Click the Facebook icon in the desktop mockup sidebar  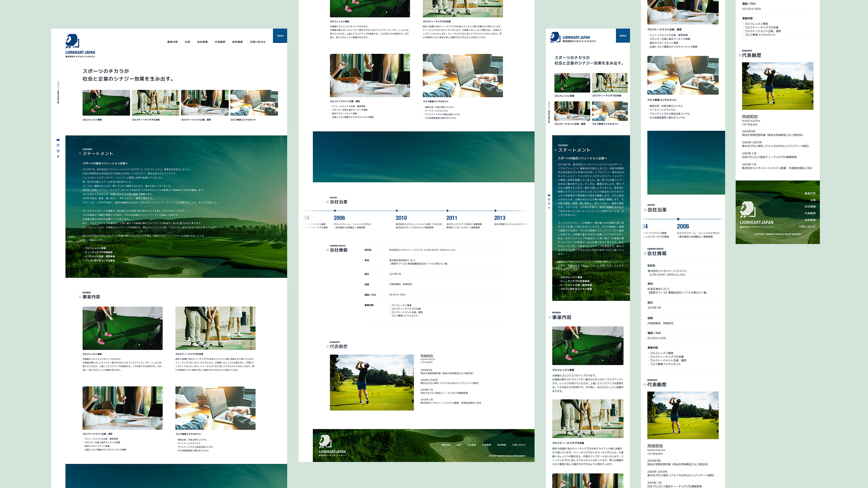click(58, 157)
